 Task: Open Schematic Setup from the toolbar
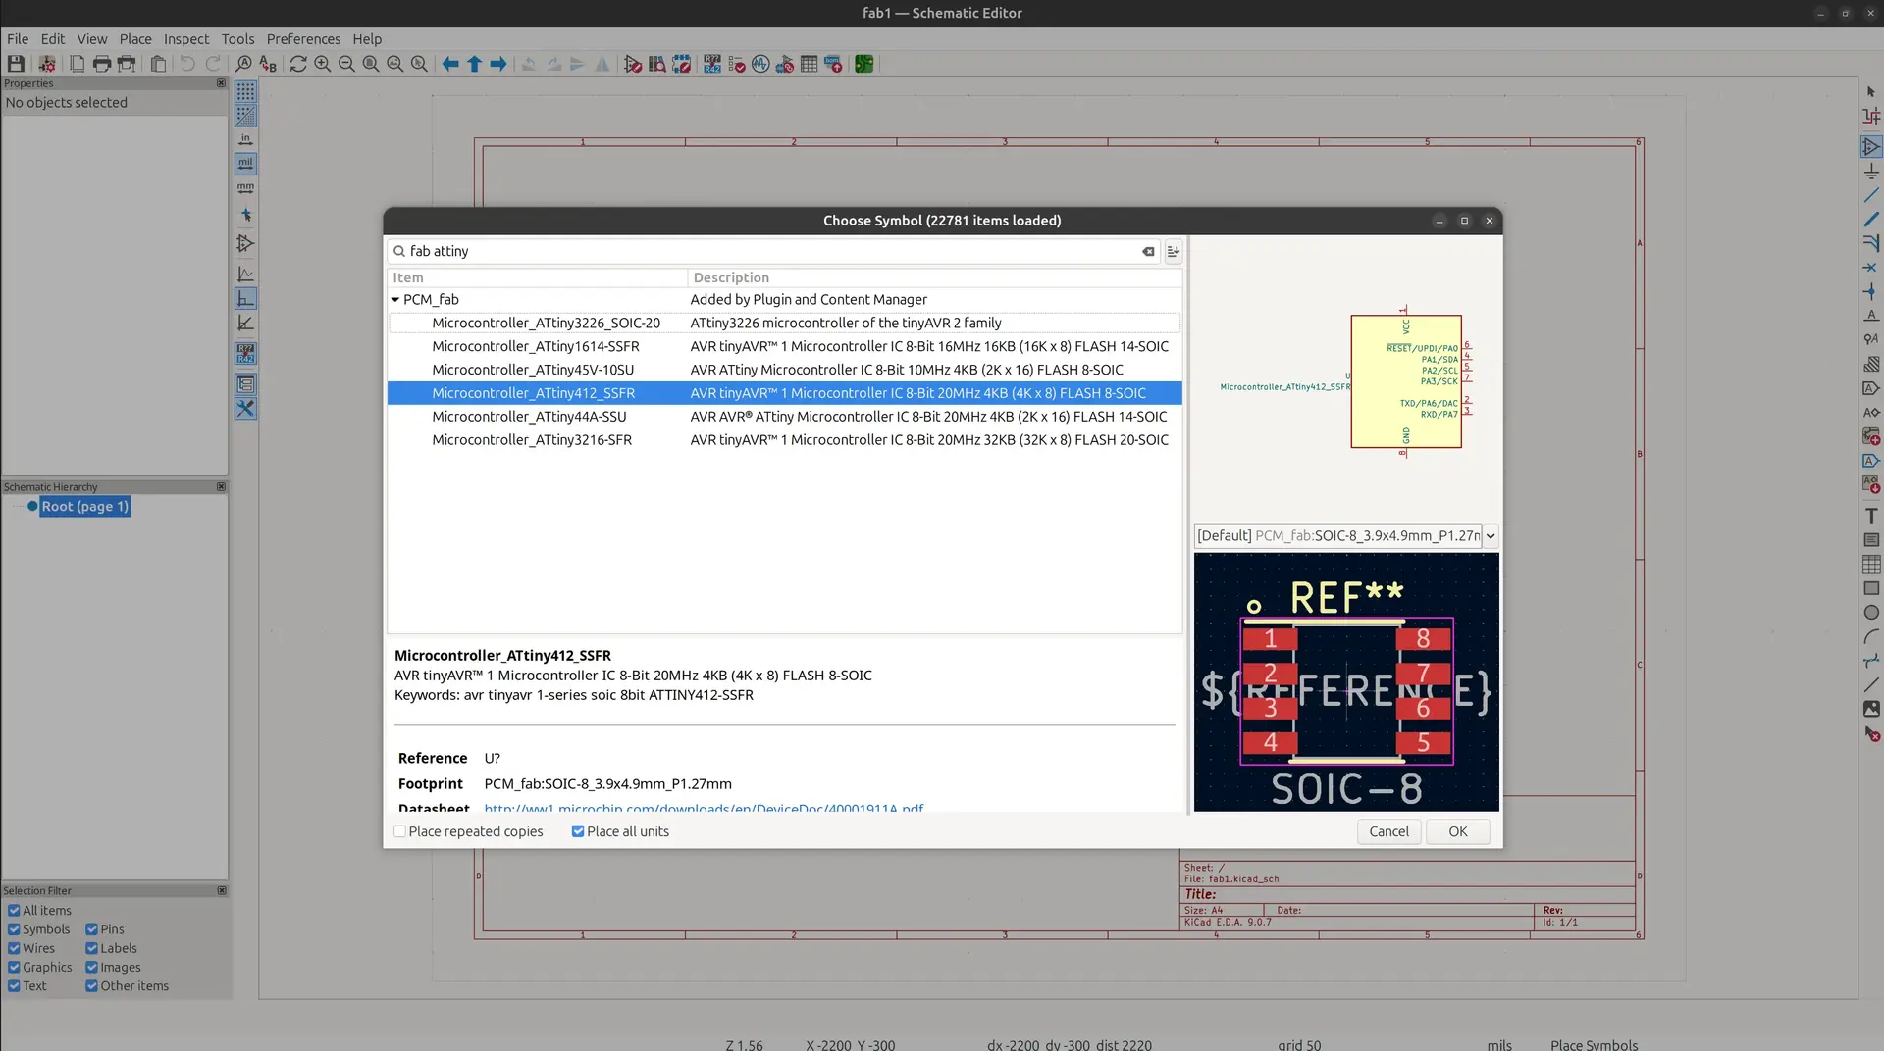click(x=46, y=64)
